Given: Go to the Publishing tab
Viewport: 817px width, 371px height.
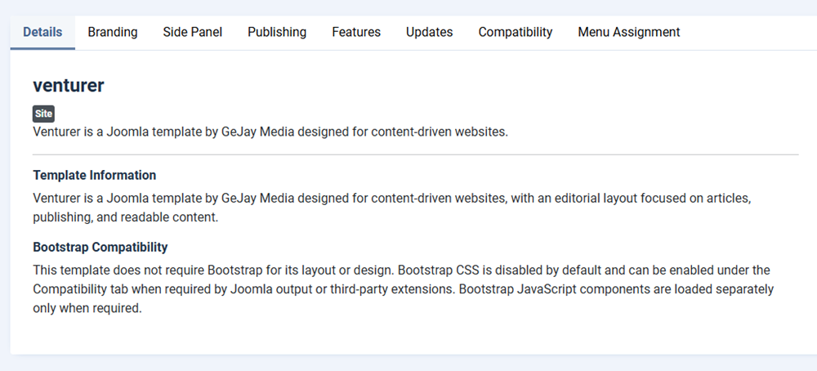Looking at the screenshot, I should pos(277,33).
